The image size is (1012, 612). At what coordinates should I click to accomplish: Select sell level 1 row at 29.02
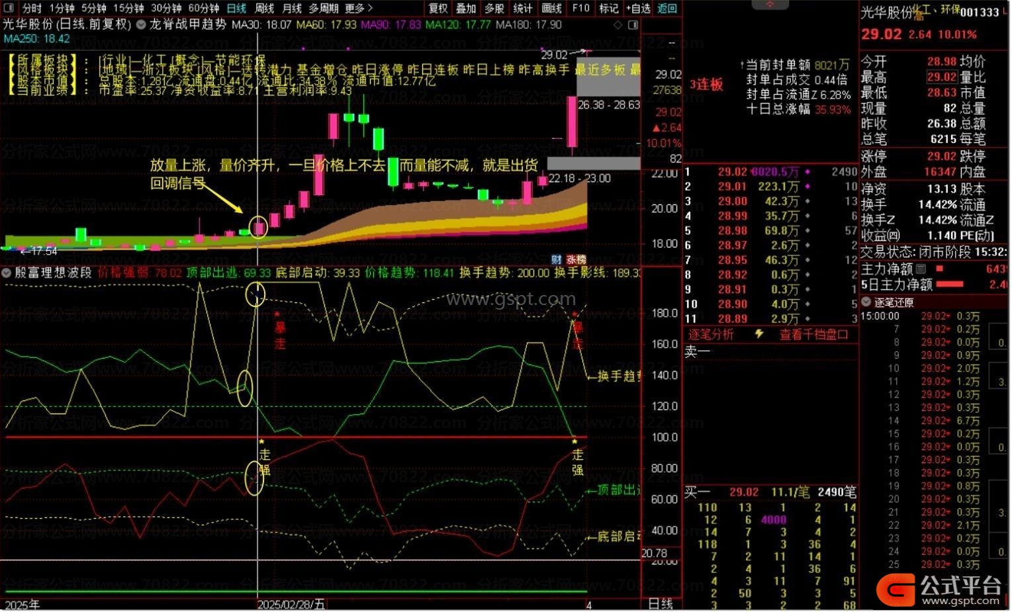[x=771, y=171]
